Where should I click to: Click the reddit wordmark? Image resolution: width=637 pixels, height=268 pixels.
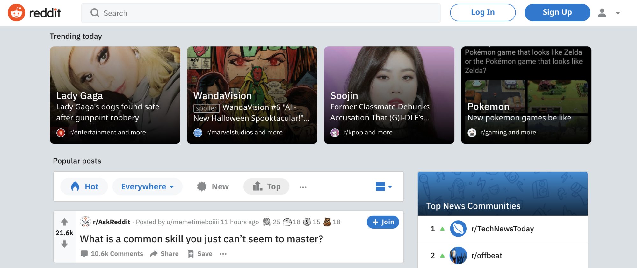pos(45,13)
